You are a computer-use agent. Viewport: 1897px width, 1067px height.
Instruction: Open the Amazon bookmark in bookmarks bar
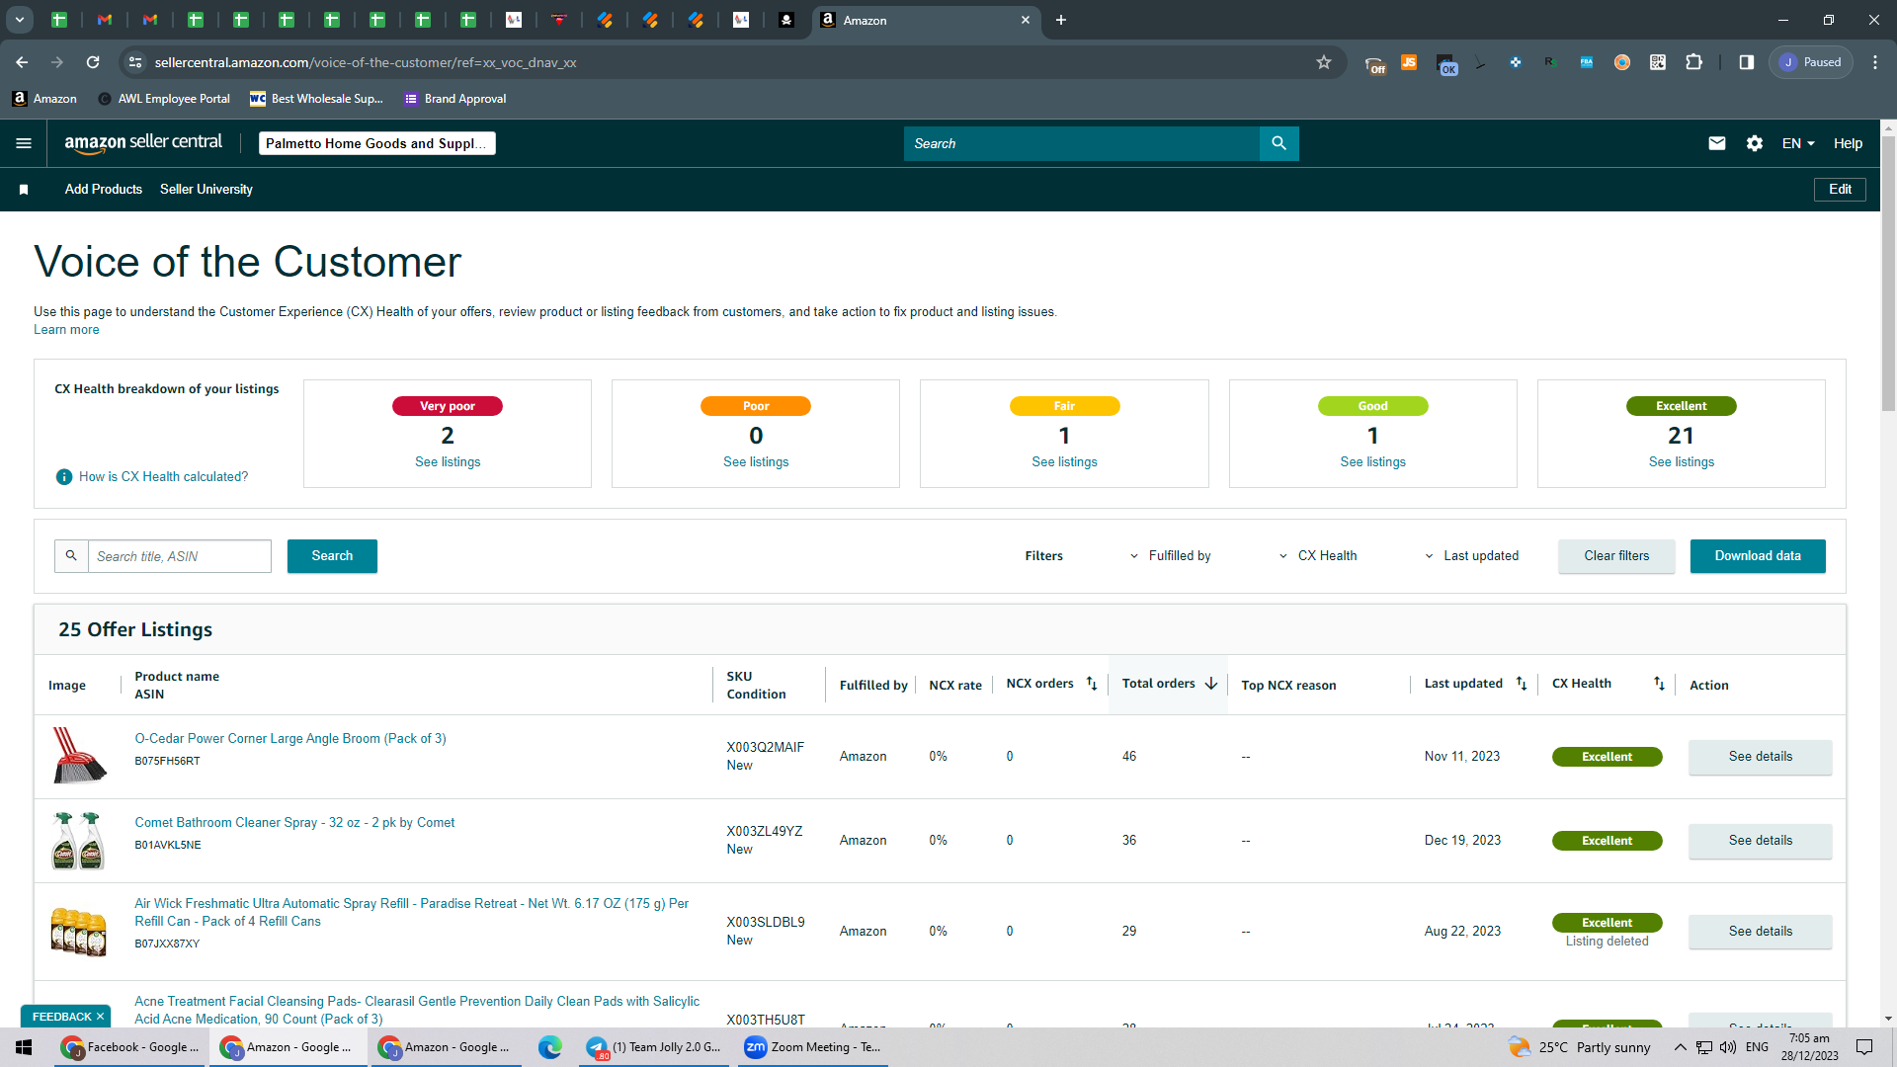(44, 99)
